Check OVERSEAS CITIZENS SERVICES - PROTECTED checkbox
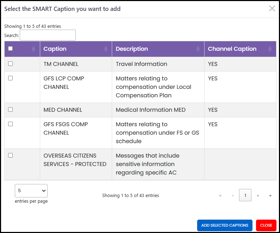The width and height of the screenshot is (280, 233). click(11, 155)
